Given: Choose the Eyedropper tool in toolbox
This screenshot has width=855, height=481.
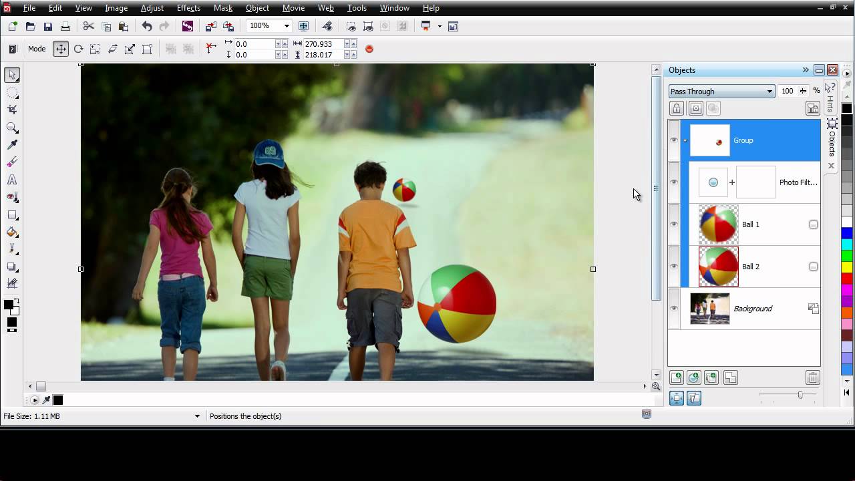Looking at the screenshot, I should point(12,145).
